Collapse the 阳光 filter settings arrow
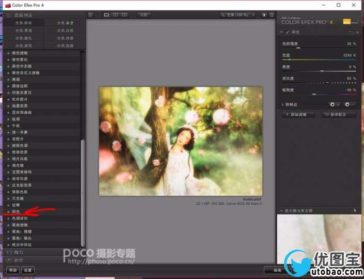The width and height of the screenshot is (364, 279). 282,33
